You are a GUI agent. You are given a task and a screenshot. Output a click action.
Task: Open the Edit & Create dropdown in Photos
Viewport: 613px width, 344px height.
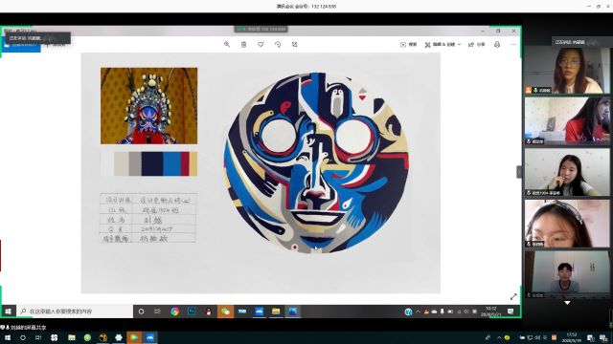point(443,45)
